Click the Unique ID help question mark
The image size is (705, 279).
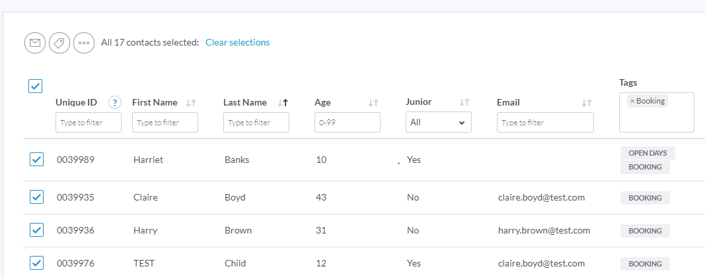tap(115, 102)
